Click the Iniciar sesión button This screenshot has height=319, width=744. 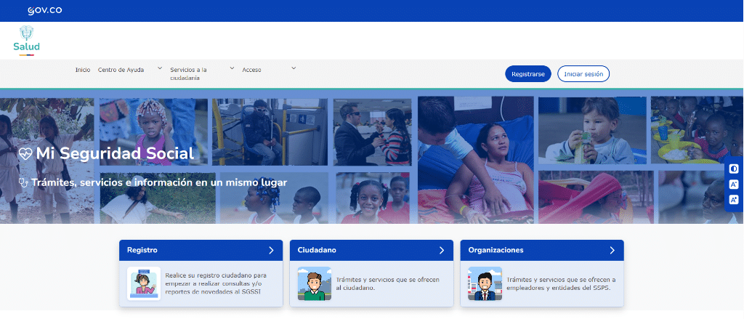pos(583,73)
